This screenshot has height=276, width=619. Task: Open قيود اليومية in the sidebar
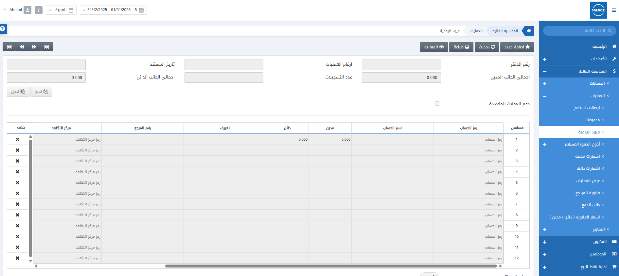(589, 132)
